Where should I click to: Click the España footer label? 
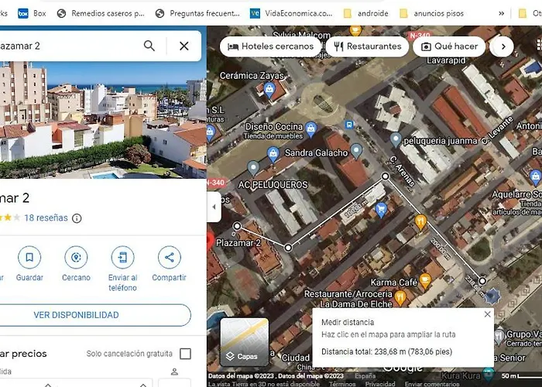[x=365, y=375]
